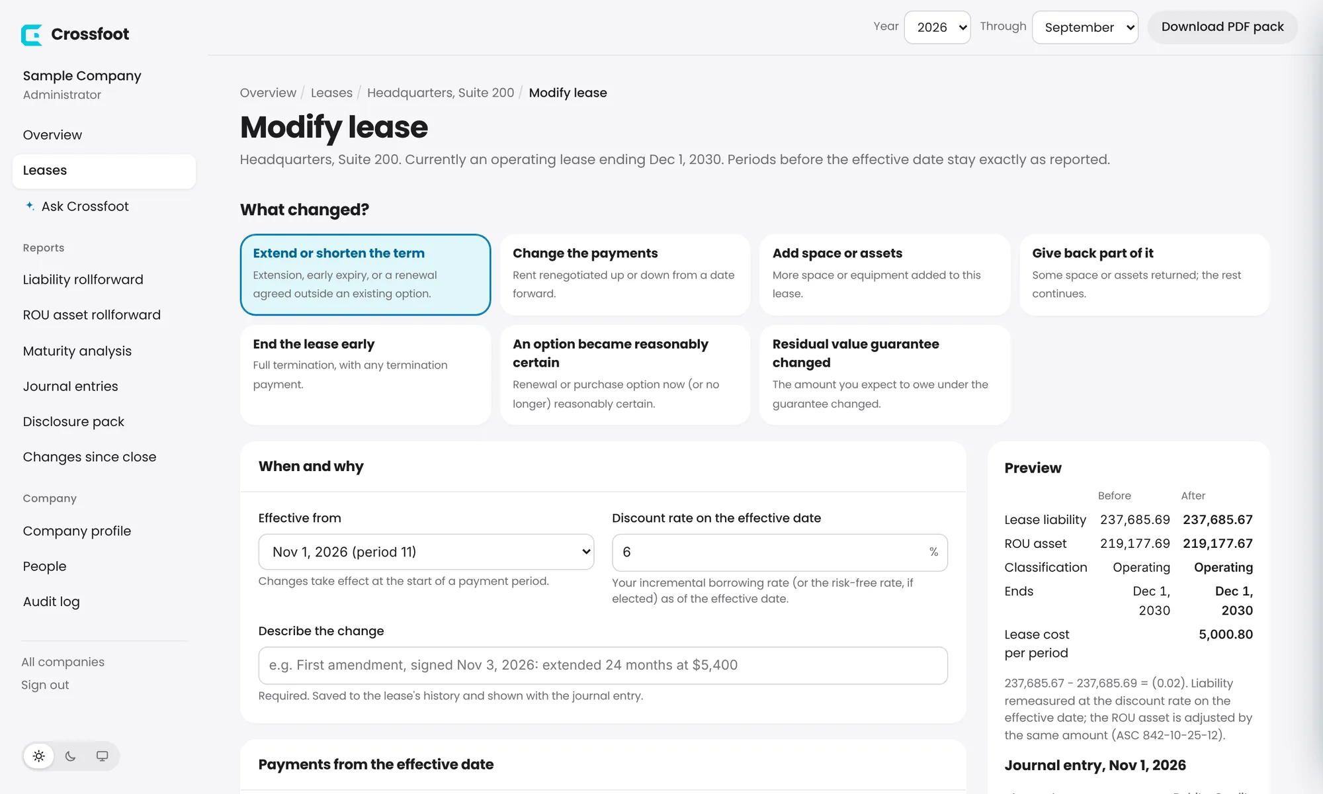This screenshot has height=794, width=1323.
Task: Open Disclosure pack report
Action: [104, 421]
